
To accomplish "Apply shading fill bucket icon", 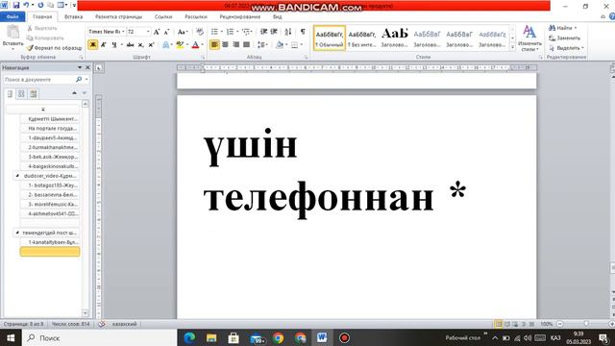I will click(279, 45).
